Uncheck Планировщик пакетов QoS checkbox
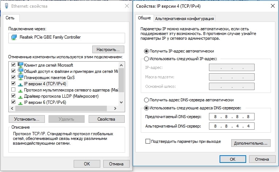 pos(13,77)
